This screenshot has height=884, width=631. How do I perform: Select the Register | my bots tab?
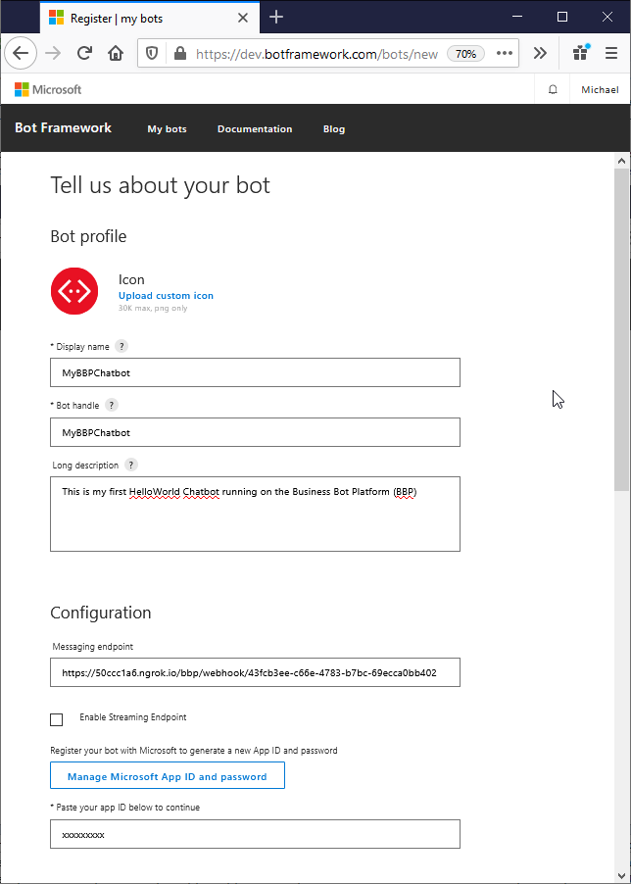tap(149, 18)
